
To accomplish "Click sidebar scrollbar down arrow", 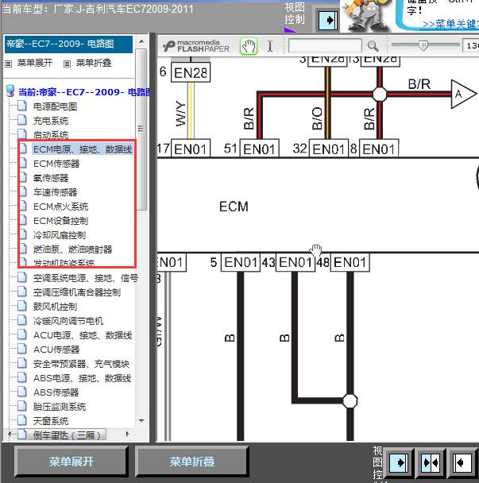I will 141,421.
